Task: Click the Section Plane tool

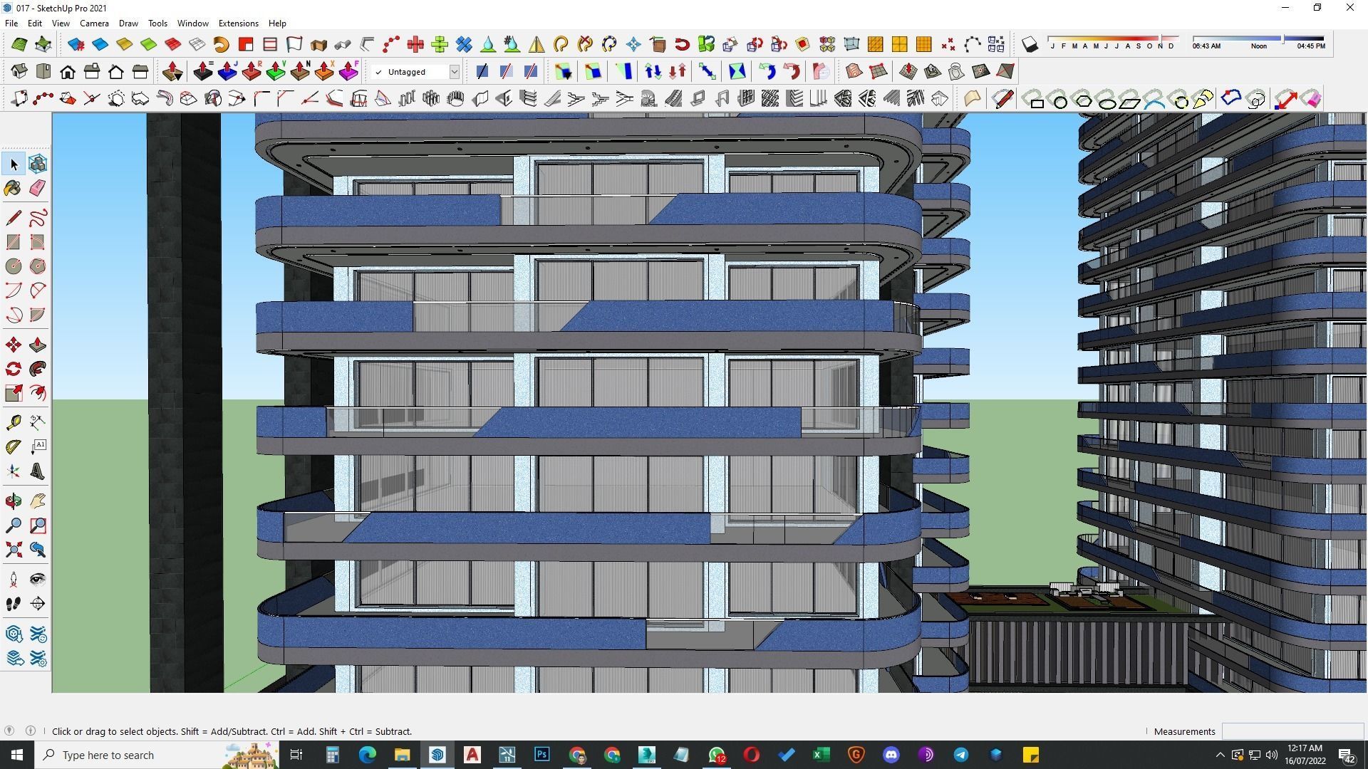Action: [x=38, y=604]
